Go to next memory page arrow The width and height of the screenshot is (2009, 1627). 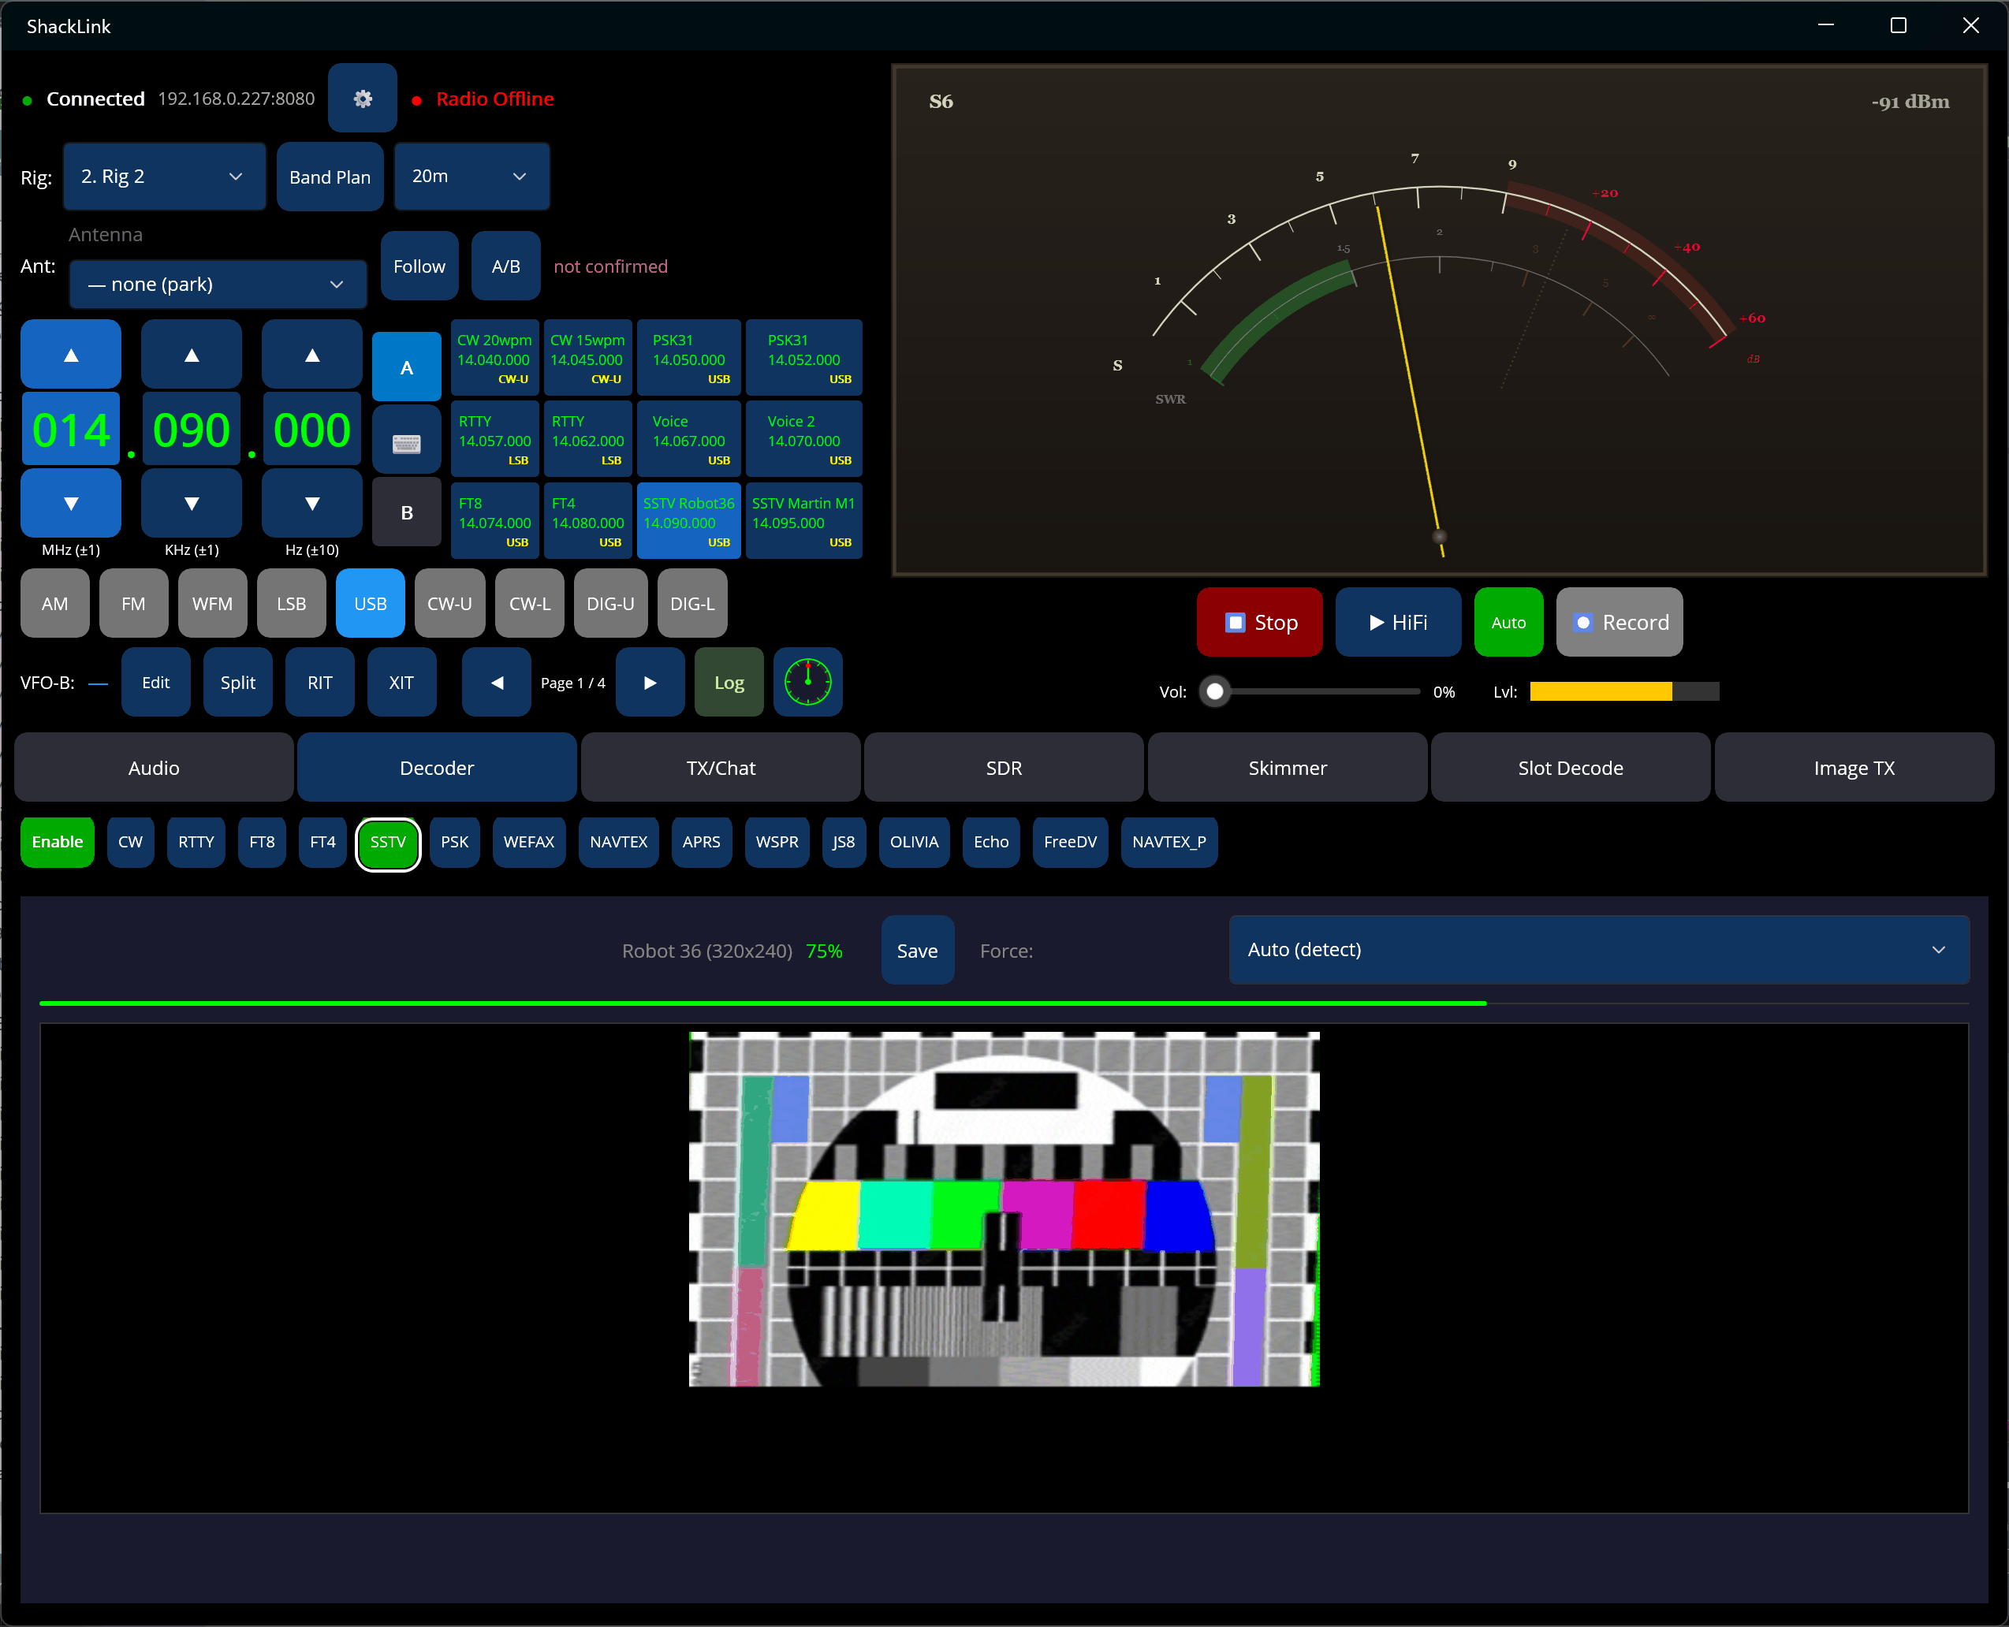point(650,683)
